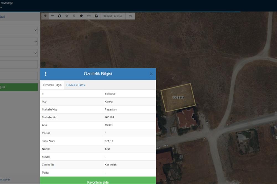Expand the middle dropdown in the search panel
This screenshot has height=184, width=277.
pos(19,42)
